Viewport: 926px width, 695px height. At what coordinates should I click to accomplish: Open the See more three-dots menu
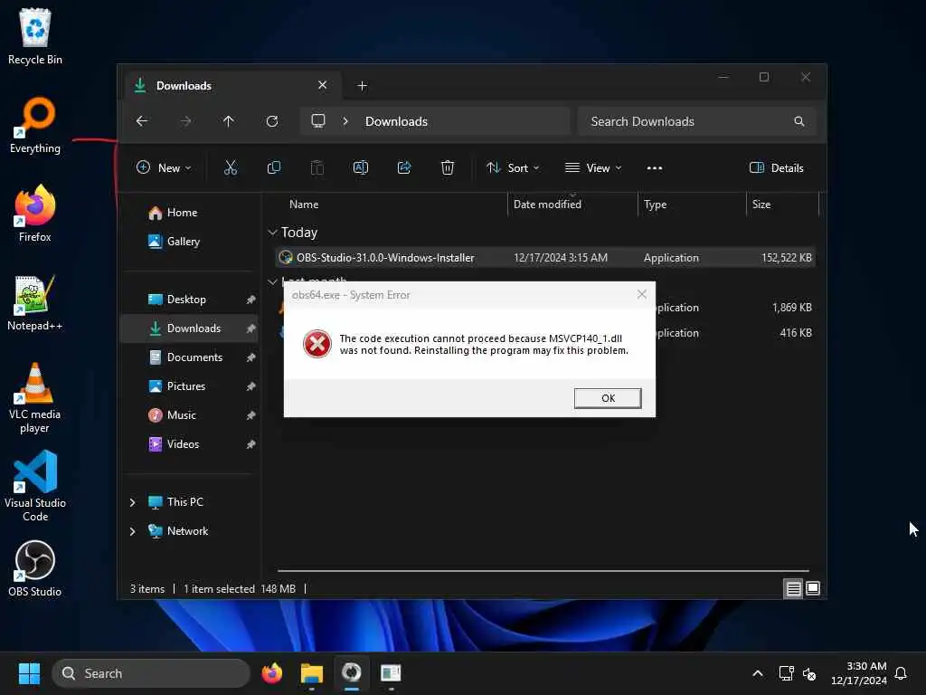coord(655,167)
